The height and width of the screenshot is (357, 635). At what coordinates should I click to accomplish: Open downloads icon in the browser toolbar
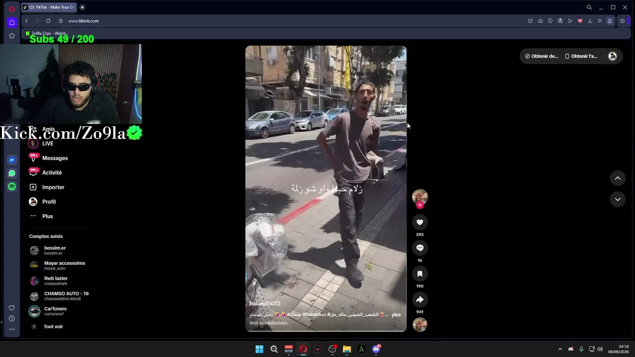(590, 21)
